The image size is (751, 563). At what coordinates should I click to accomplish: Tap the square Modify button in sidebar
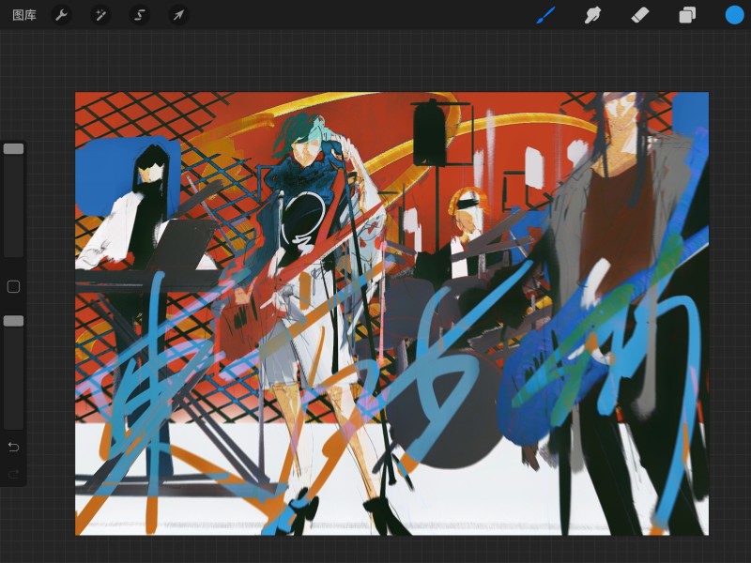click(x=13, y=287)
